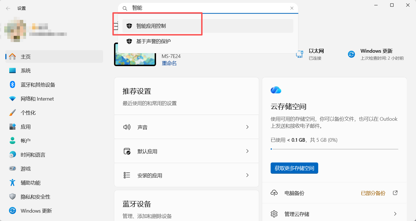This screenshot has width=416, height=221.
Task: Click the Windows 更新 sync icon at top right
Action: pyautogui.click(x=351, y=54)
